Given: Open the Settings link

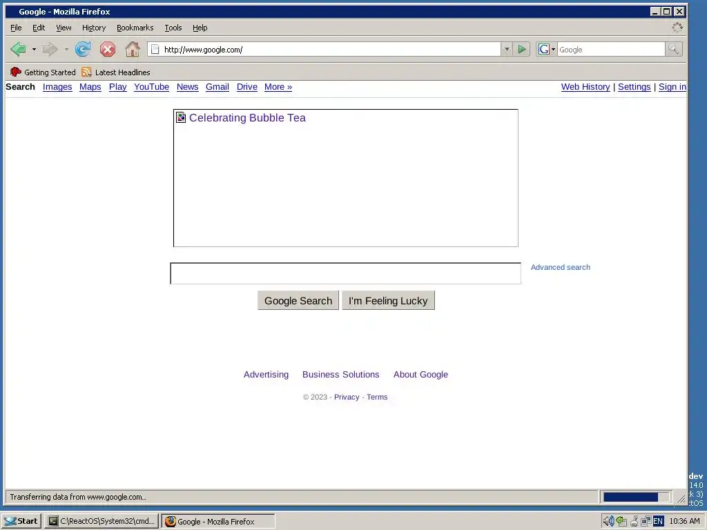Looking at the screenshot, I should (x=634, y=87).
